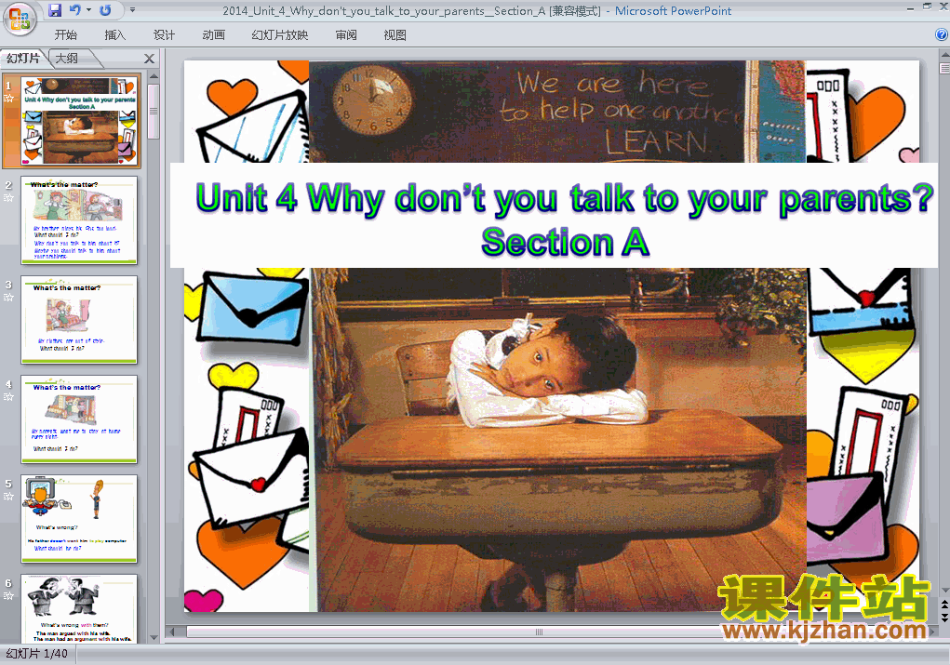Open the round Office button menu
Viewport: 950px width, 665px height.
pyautogui.click(x=20, y=19)
